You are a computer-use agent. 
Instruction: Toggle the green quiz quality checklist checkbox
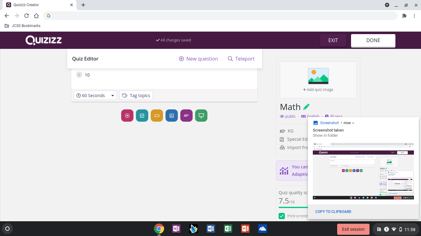click(282, 216)
